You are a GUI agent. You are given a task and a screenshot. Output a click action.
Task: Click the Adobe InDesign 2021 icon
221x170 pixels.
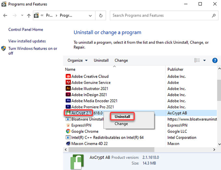[x=68, y=94]
